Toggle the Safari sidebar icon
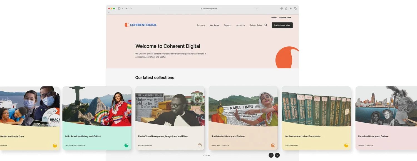 (x=119, y=9)
